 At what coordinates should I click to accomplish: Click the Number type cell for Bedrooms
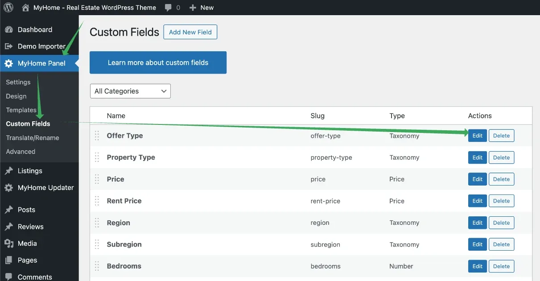[401, 266]
